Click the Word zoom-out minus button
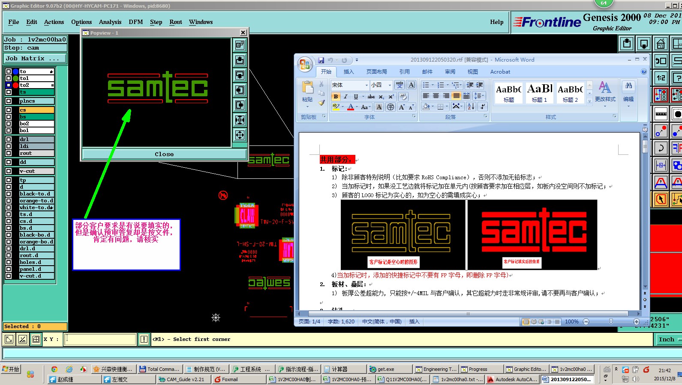 (x=586, y=322)
